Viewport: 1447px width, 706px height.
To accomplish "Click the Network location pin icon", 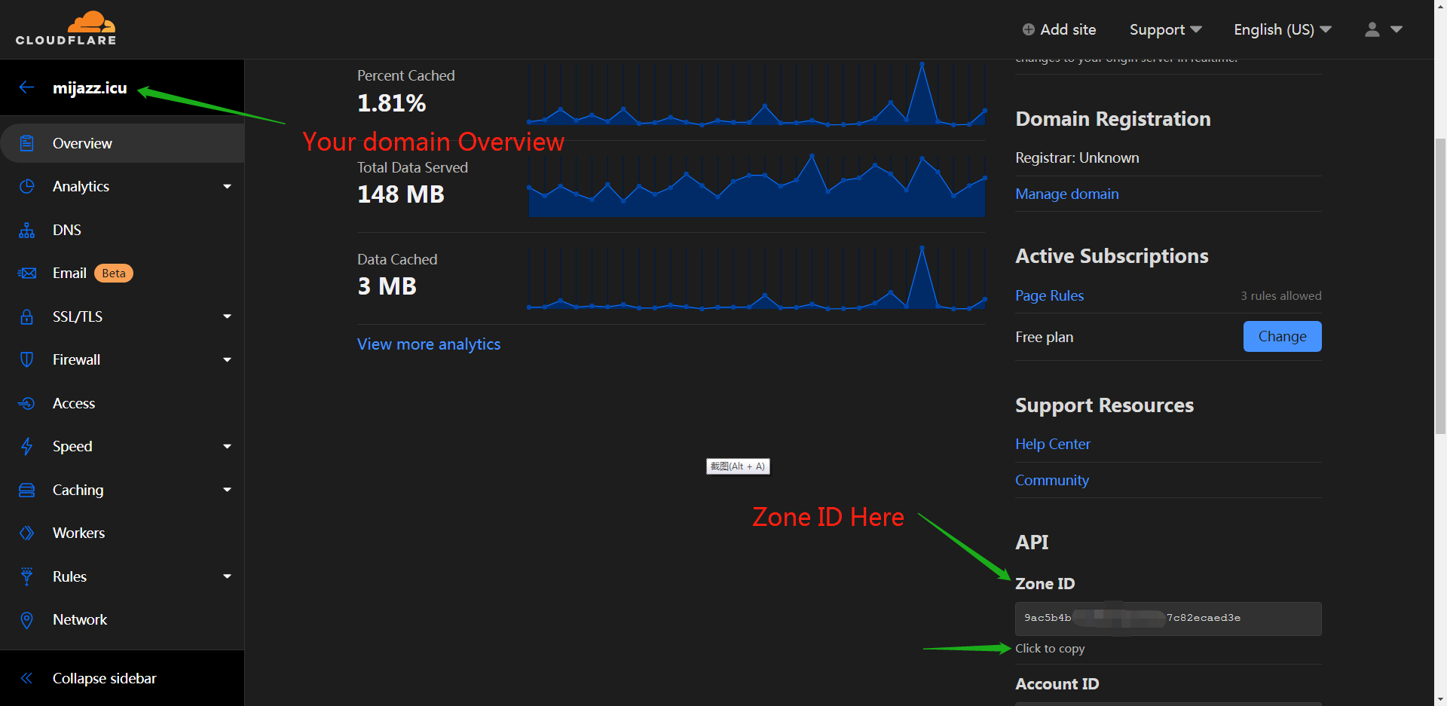I will tap(26, 620).
